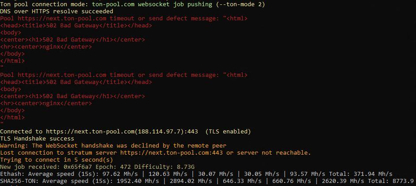
Task: Click the pool URL in the first red error message
Action: [62, 19]
